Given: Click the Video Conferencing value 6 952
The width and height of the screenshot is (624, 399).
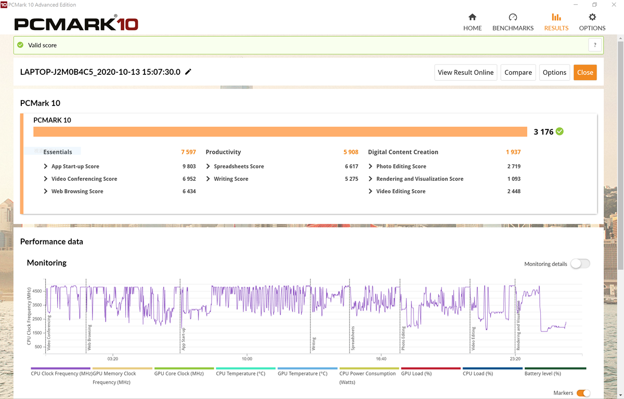Looking at the screenshot, I should pos(189,179).
